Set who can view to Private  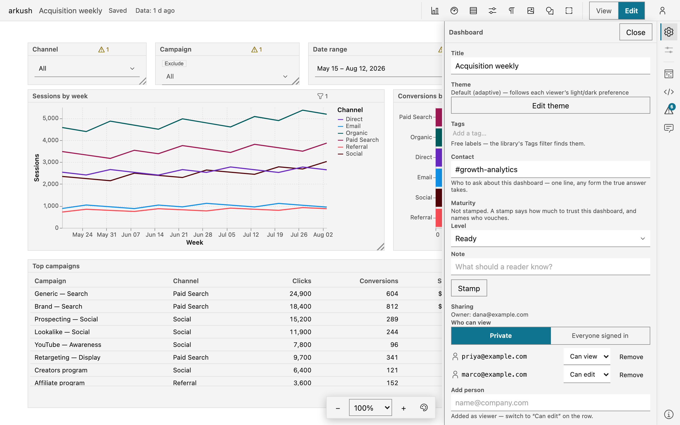[501, 335]
